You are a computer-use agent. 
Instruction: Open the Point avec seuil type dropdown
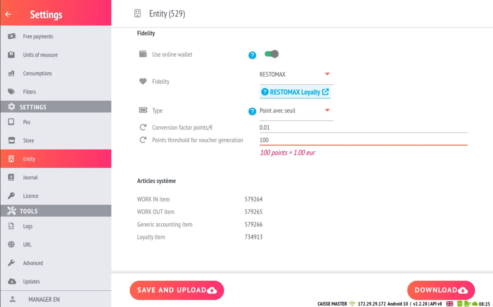(296, 111)
